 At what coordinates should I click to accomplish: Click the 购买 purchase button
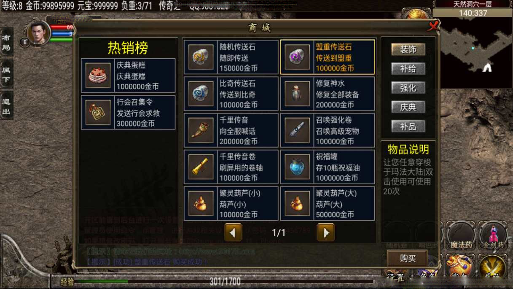407,258
